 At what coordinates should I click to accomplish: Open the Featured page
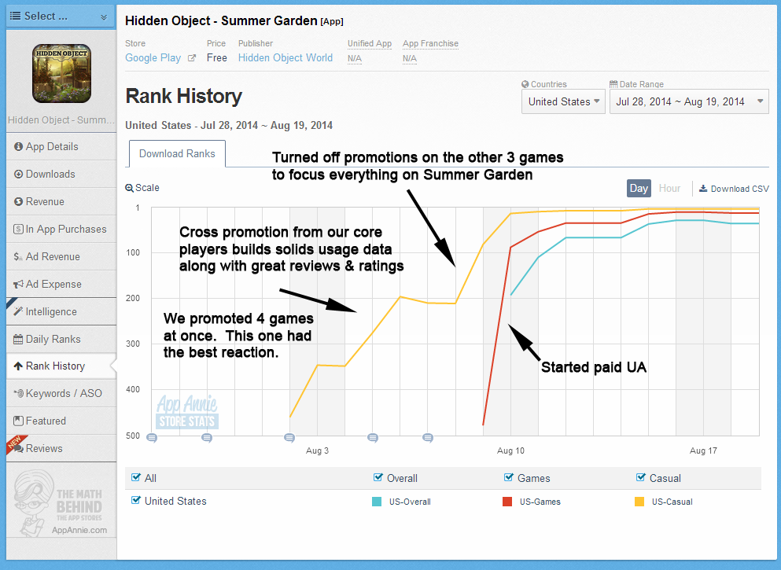click(61, 421)
